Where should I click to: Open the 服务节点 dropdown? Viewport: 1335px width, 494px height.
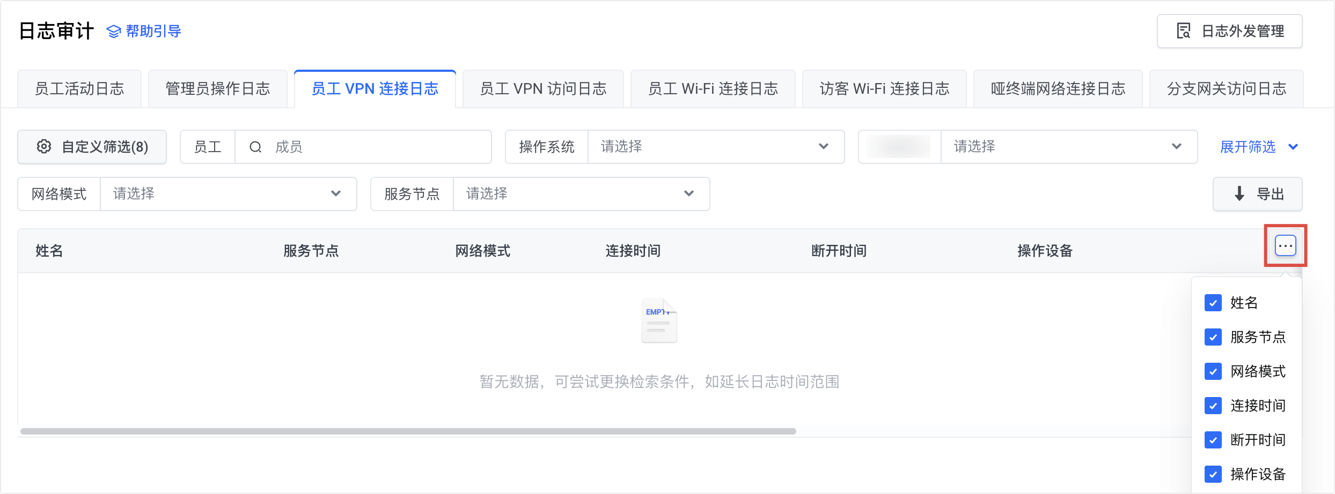[581, 194]
